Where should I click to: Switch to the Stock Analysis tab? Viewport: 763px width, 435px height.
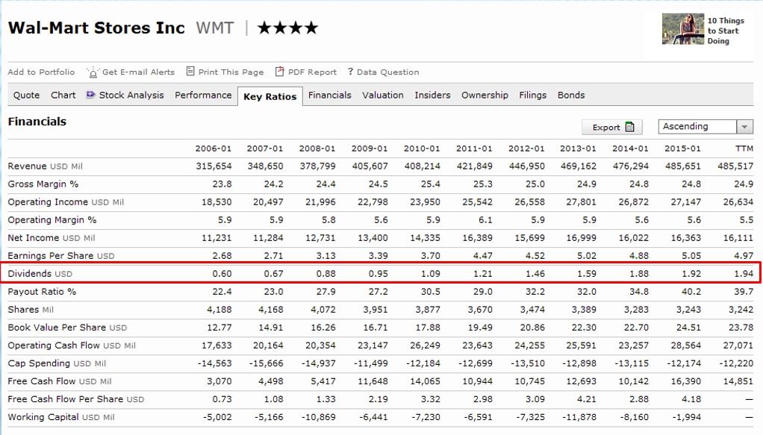pyautogui.click(x=131, y=96)
